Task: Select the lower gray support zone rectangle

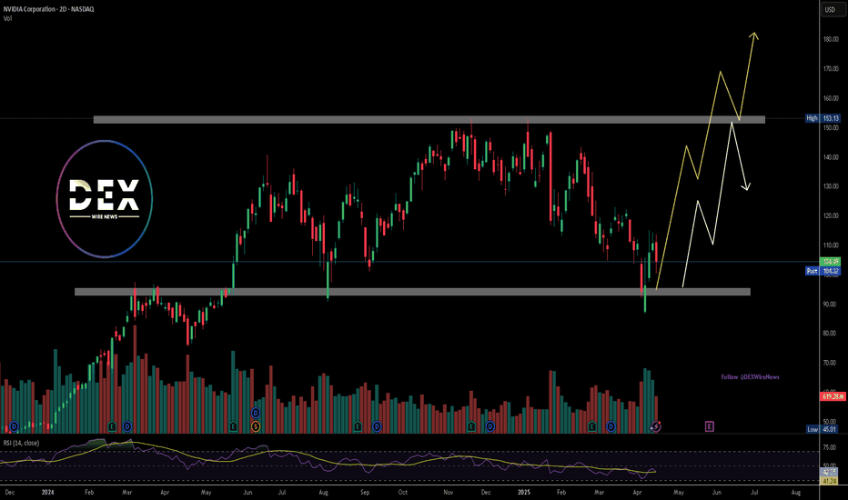Action: point(412,292)
